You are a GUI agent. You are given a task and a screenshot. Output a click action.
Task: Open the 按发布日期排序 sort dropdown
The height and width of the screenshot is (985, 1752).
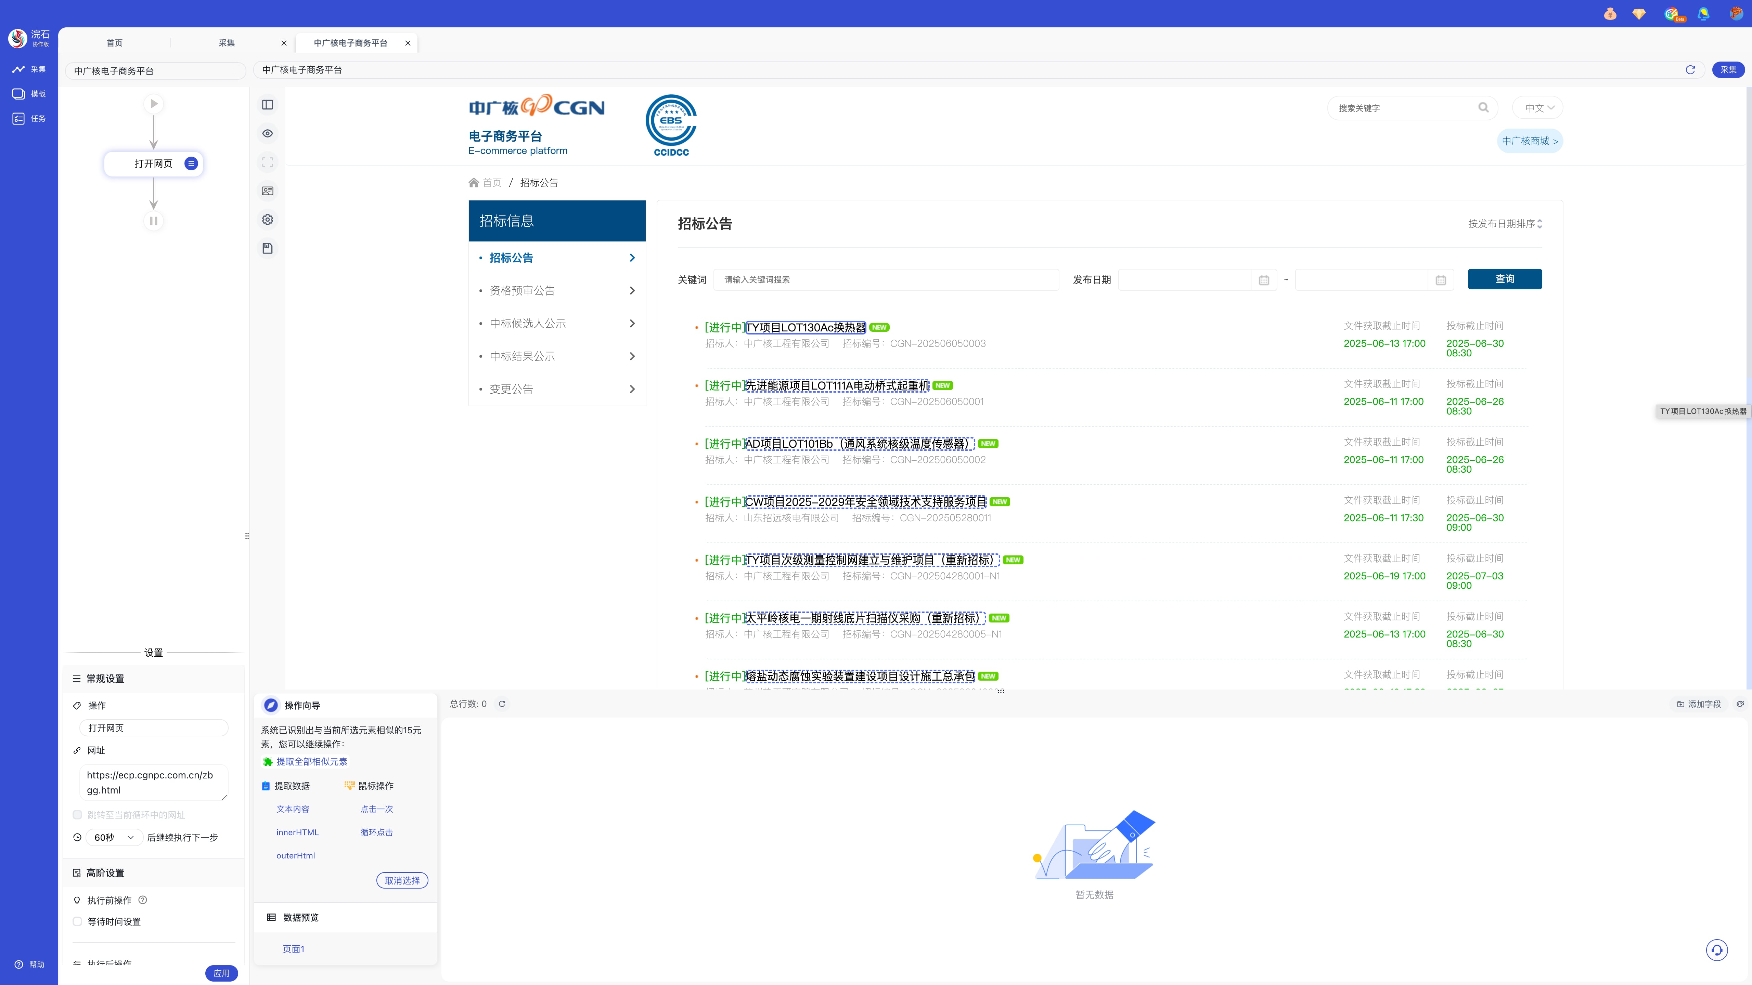pos(1505,224)
